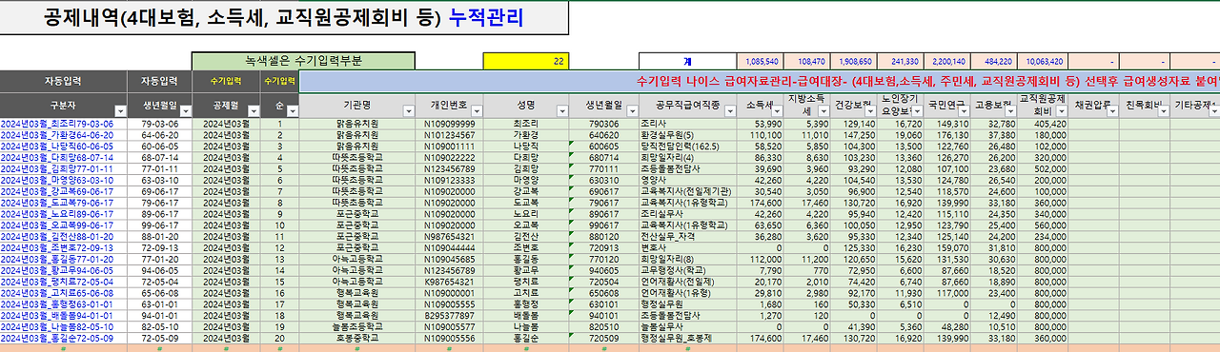Open the 노인장기요양보험 filter dropdown
Viewport: 1220px width, 352px height.
(x=917, y=110)
